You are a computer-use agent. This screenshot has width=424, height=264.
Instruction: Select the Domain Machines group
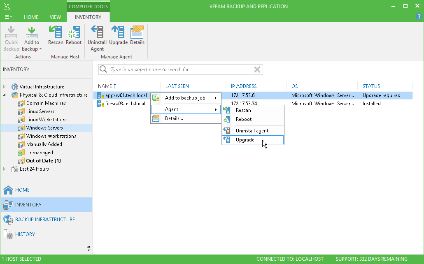coord(46,103)
